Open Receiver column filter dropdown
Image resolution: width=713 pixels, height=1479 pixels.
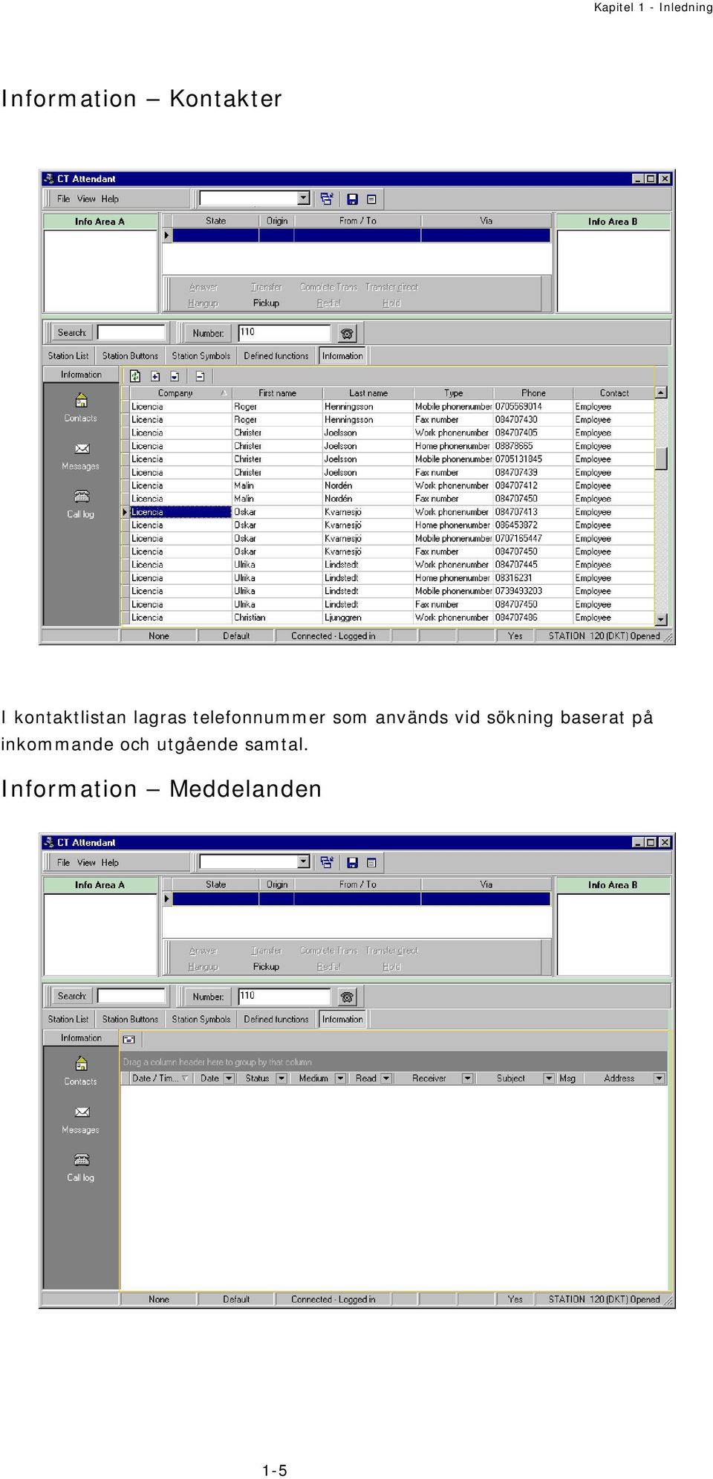[x=467, y=1078]
